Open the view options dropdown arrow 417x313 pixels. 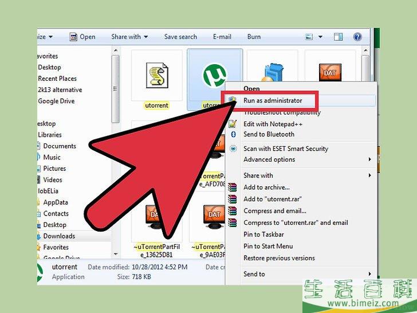click(x=320, y=37)
